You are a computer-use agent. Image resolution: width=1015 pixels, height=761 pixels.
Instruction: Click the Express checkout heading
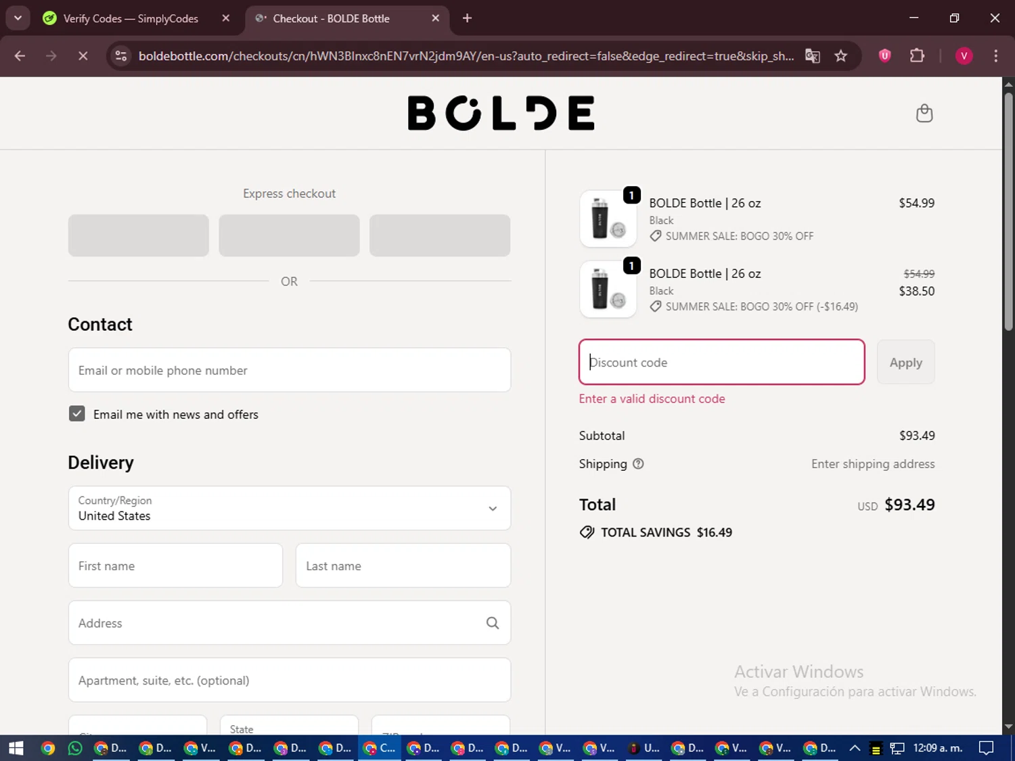coord(289,193)
